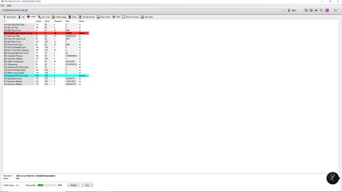Viewport: 342px width, 192px height.
Task: Select the Health tab
Action: [32, 17]
